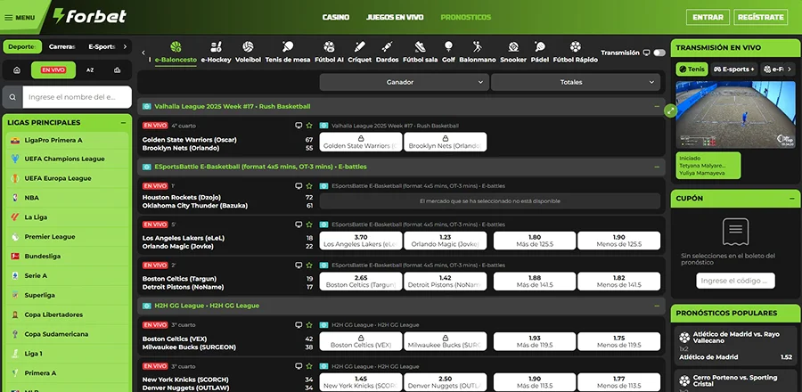Toggle the Transmisión switch

pos(659,53)
